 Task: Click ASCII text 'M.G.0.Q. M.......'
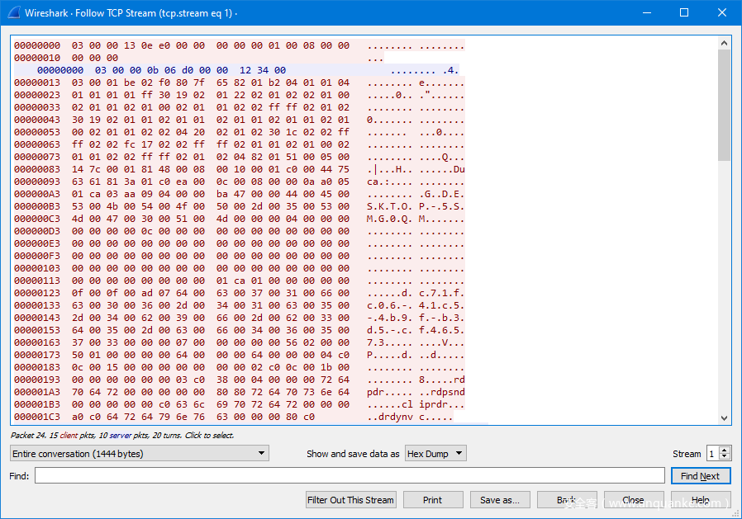[x=416, y=219]
